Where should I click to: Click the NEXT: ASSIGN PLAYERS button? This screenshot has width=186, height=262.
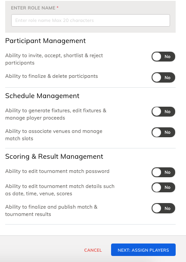(x=143, y=250)
